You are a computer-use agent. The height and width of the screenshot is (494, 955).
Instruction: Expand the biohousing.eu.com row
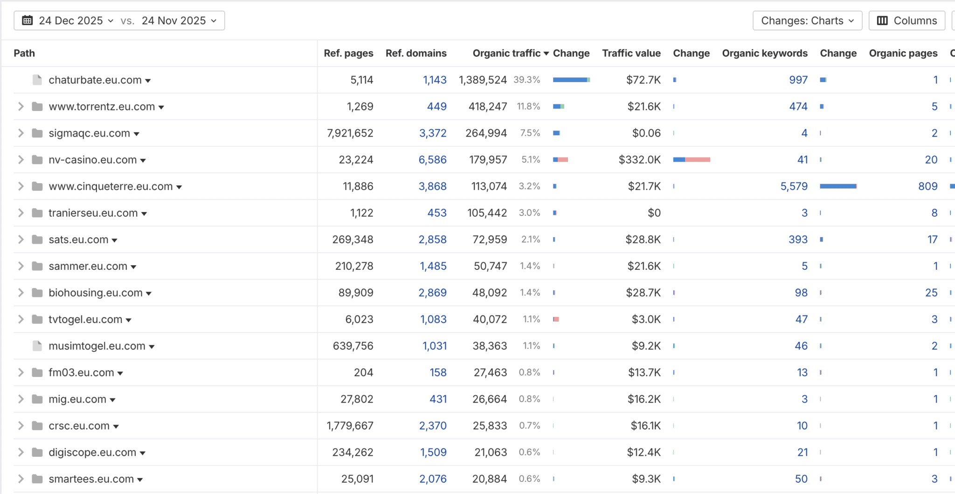21,293
